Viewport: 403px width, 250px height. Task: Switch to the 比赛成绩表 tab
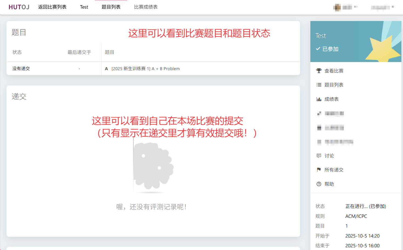coord(146,7)
